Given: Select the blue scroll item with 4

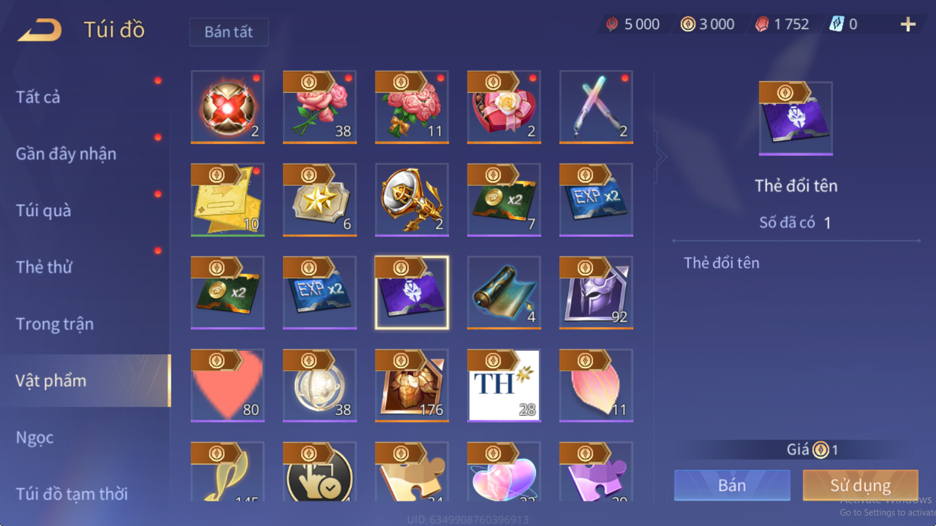Looking at the screenshot, I should click(x=504, y=292).
